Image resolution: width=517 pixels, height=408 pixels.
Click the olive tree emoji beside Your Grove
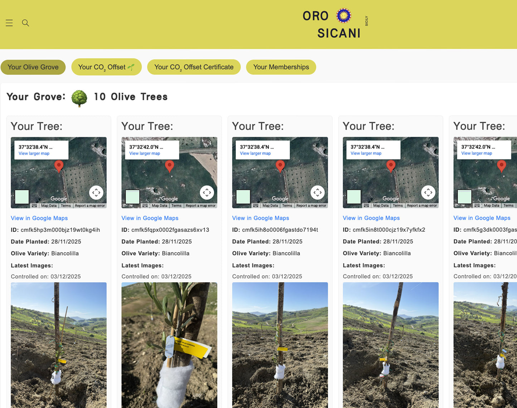pyautogui.click(x=79, y=97)
